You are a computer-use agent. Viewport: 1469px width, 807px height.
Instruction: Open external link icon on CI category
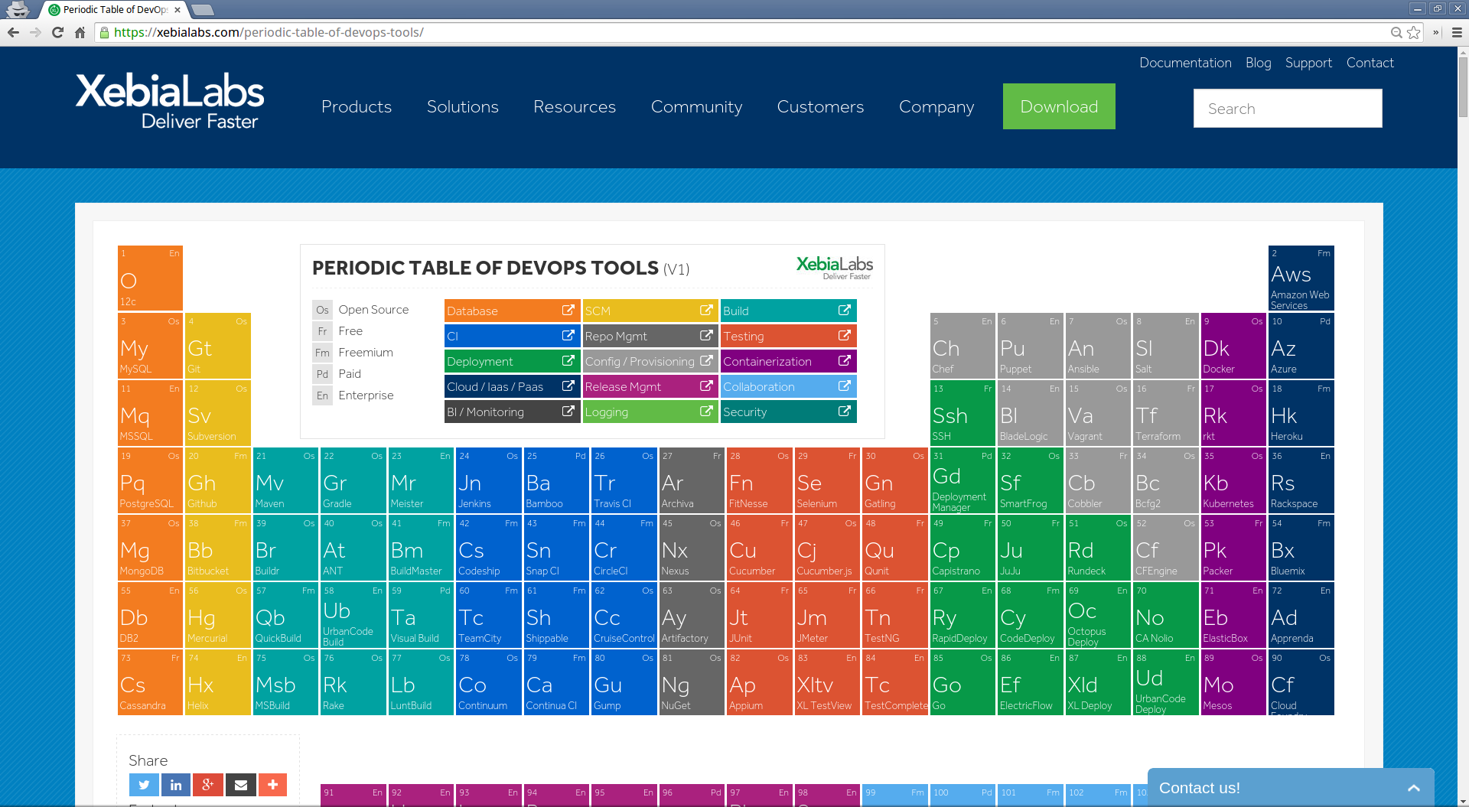pyautogui.click(x=568, y=336)
